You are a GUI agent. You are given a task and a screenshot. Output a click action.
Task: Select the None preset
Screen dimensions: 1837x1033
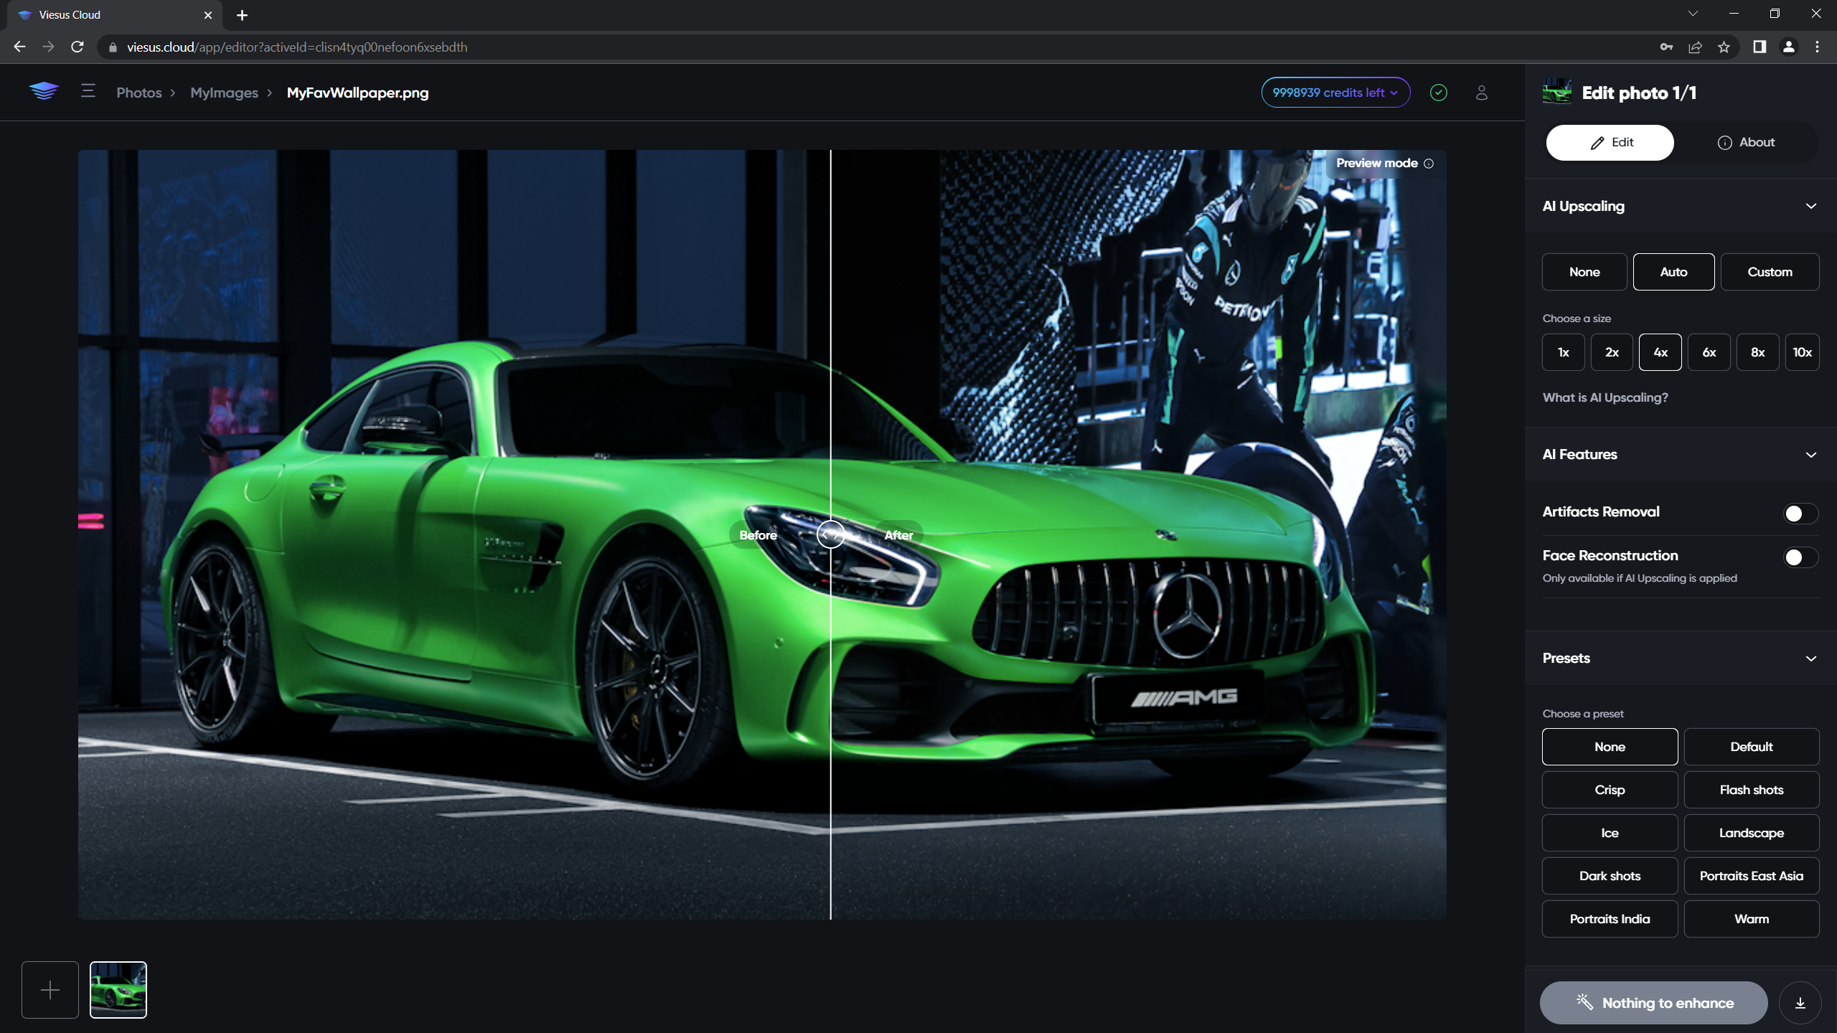pyautogui.click(x=1610, y=747)
